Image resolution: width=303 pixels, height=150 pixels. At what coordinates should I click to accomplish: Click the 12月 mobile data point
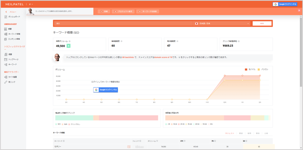[225, 76]
